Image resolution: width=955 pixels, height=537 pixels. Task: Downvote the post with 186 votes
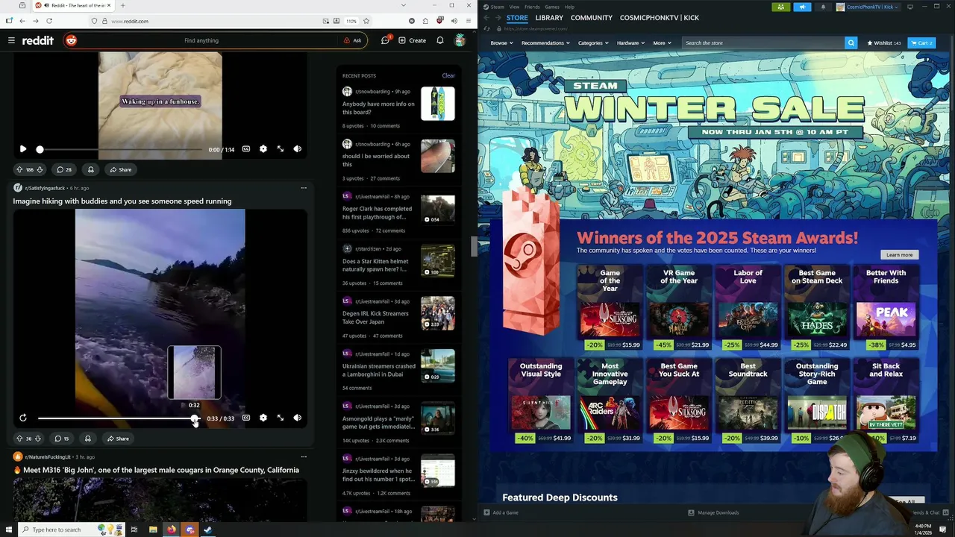point(40,169)
